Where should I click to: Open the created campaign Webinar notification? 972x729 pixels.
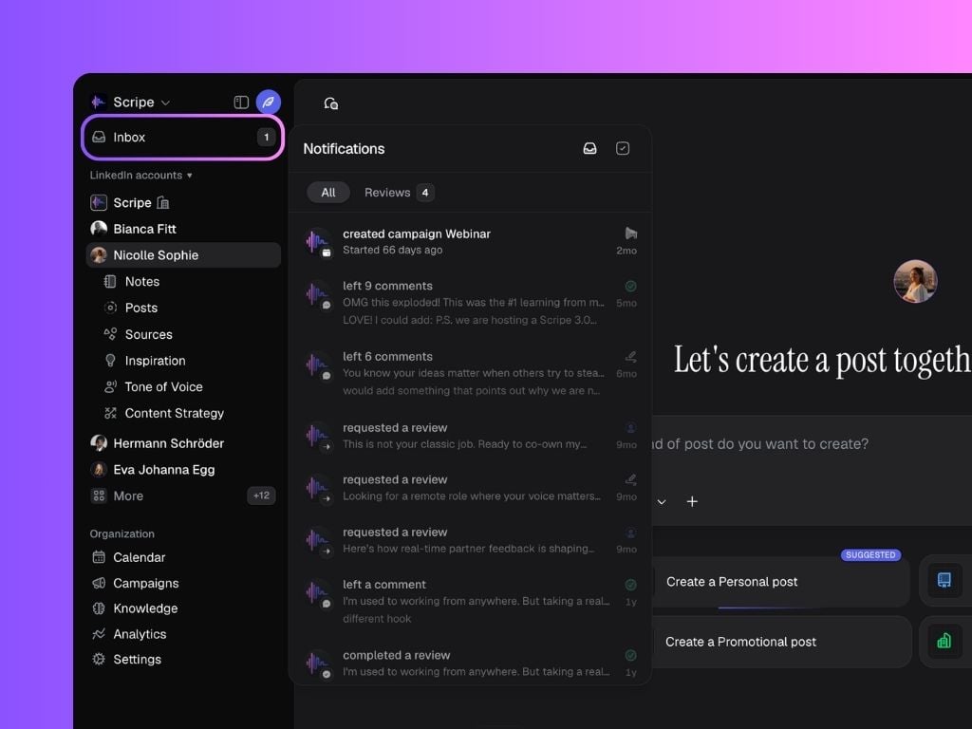point(470,242)
